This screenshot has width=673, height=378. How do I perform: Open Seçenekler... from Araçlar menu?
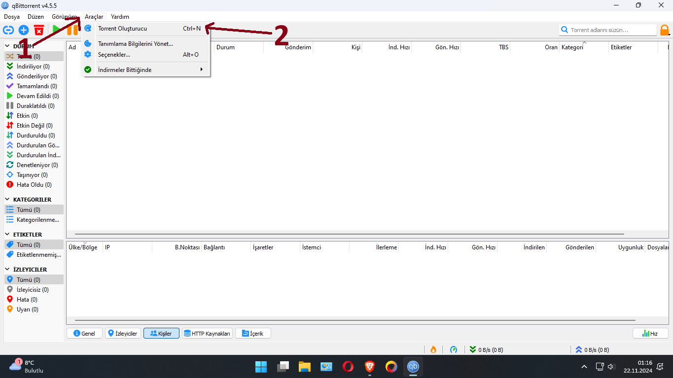coord(146,55)
